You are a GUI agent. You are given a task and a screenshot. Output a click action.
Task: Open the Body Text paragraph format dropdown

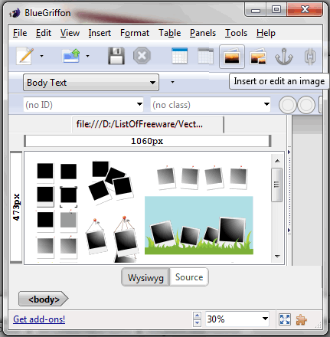pyautogui.click(x=91, y=83)
